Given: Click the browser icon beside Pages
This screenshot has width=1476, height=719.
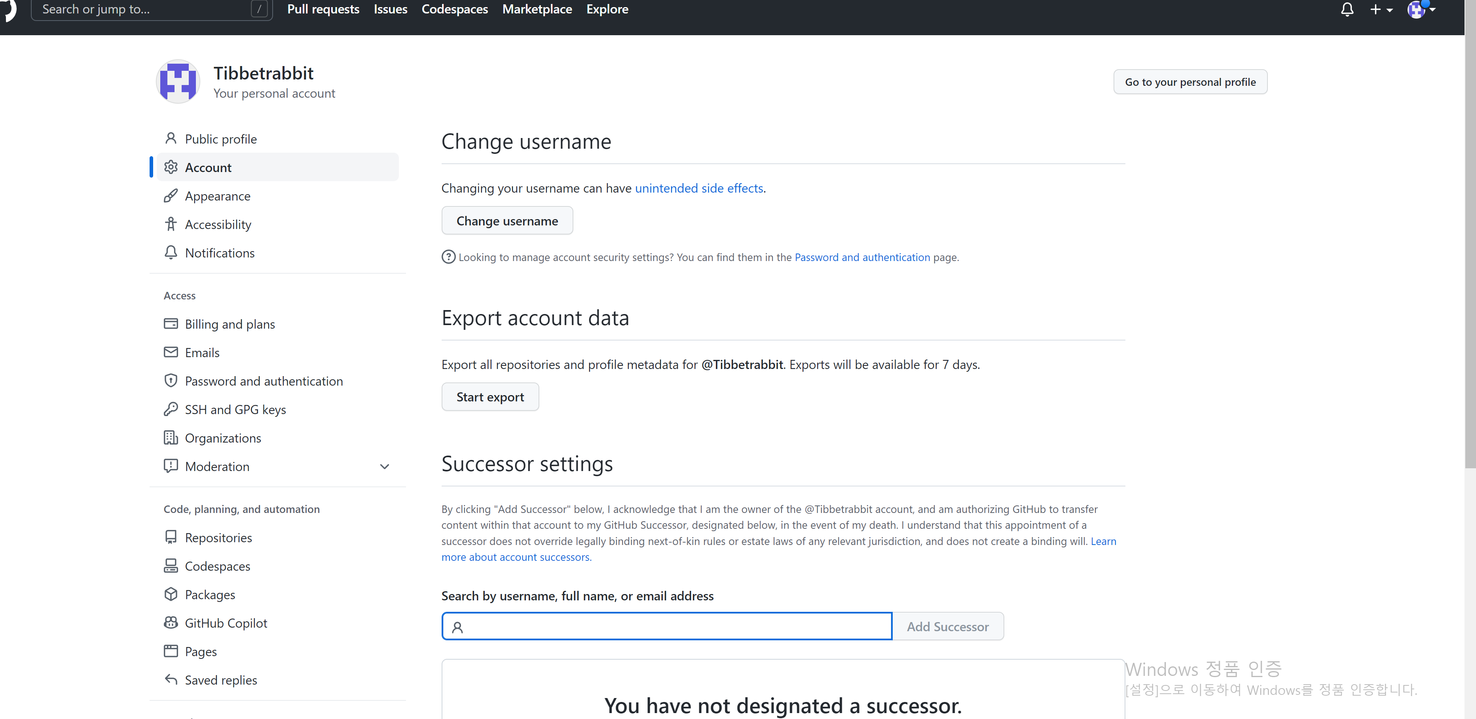Looking at the screenshot, I should [x=171, y=651].
